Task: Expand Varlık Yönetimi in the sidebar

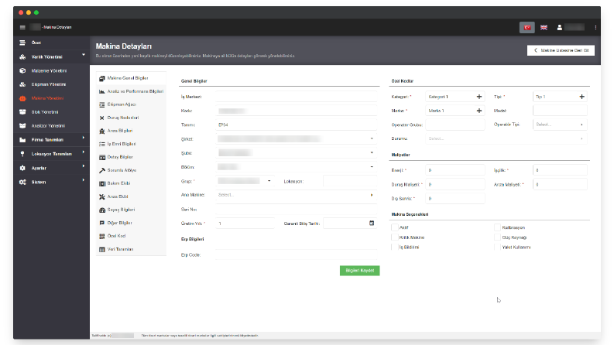Action: coord(51,56)
